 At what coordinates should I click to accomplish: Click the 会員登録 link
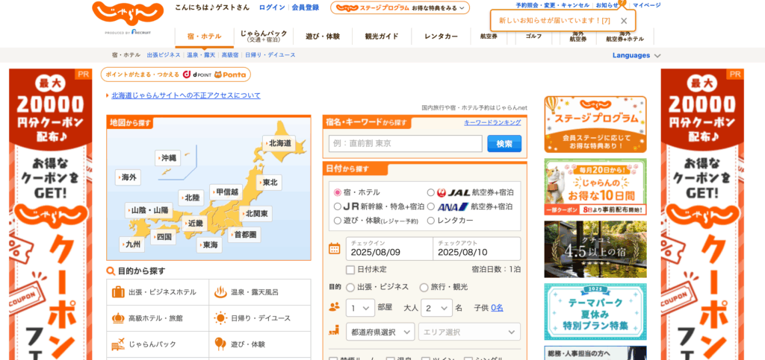pos(306,7)
